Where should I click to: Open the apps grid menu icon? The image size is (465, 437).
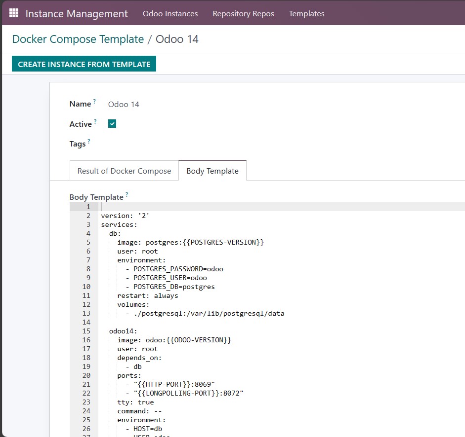click(14, 13)
